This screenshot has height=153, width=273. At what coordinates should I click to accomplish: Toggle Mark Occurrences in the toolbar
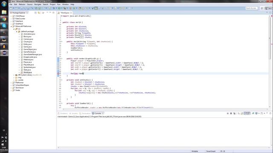tap(96, 8)
